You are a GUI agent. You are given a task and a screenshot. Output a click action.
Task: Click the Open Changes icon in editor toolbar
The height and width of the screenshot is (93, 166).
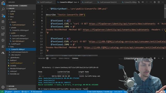coord(139,2)
